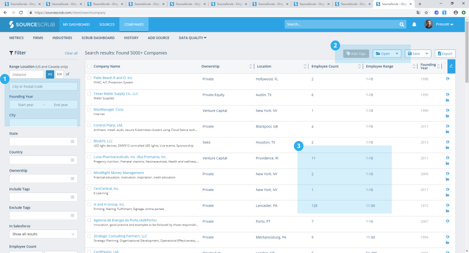Sort by the Employee Range column arrows
Viewport: 469px width, 253px height.
(x=414, y=66)
